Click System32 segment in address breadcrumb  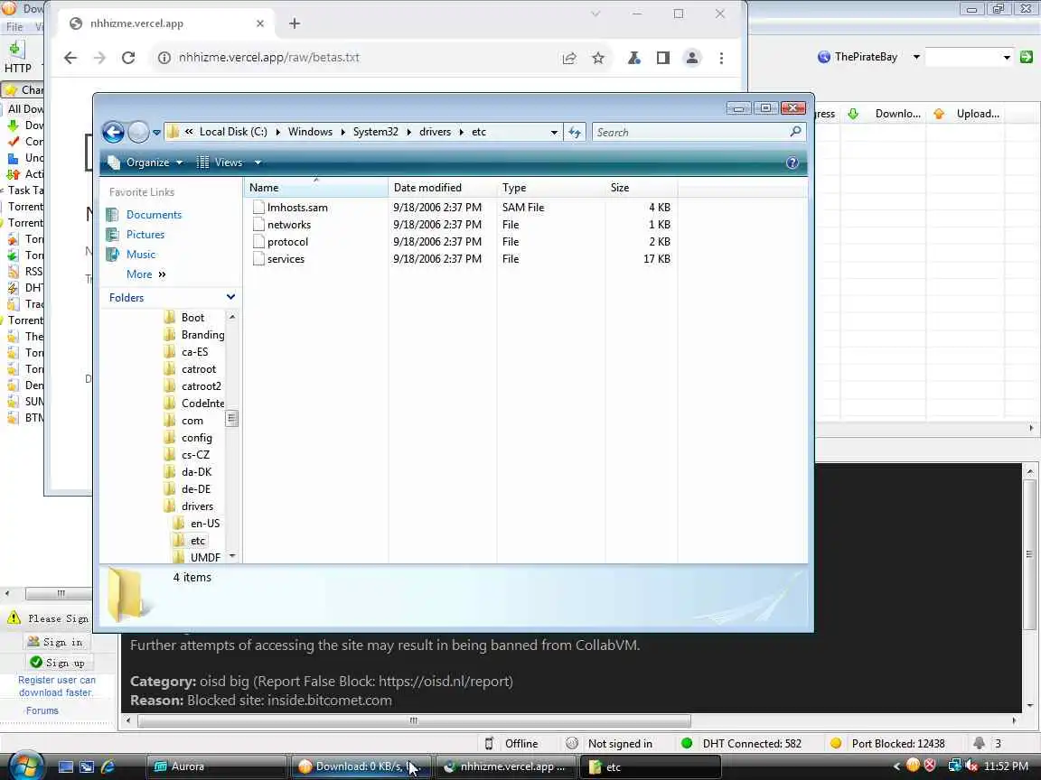[376, 132]
